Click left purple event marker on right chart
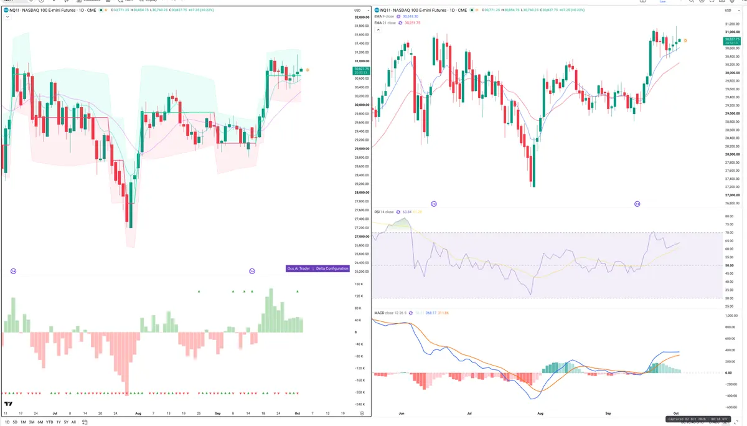This screenshot has height=426, width=747. pyautogui.click(x=434, y=204)
